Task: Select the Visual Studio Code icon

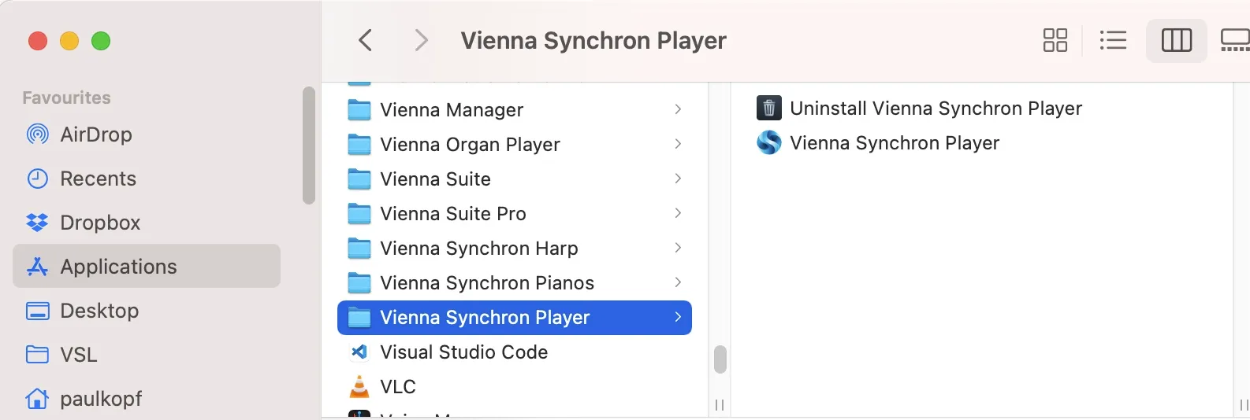Action: pyautogui.click(x=359, y=352)
